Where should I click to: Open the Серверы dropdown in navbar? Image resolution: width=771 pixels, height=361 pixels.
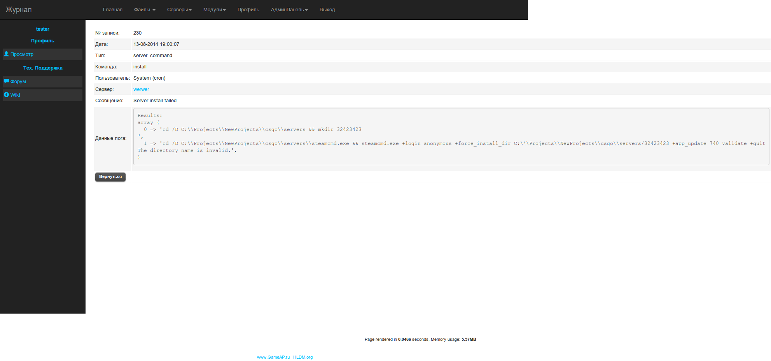179,10
